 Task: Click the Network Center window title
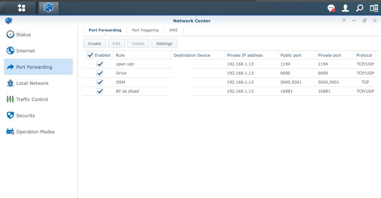(192, 21)
